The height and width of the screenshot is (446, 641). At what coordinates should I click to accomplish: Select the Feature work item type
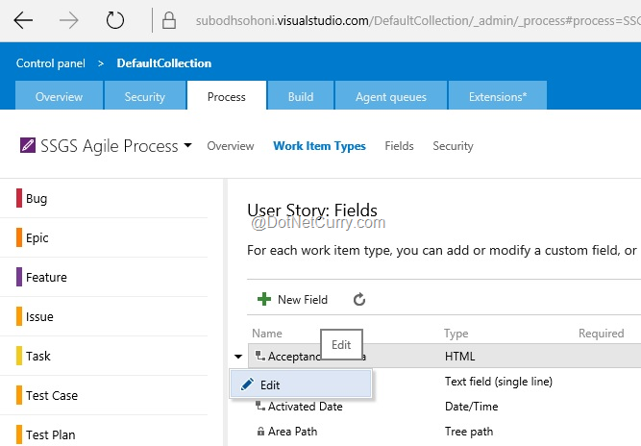point(104,277)
